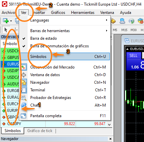Click the Probador de Estrategias magnifier icon
Viewport: 144px width, 142px height.
[24, 98]
